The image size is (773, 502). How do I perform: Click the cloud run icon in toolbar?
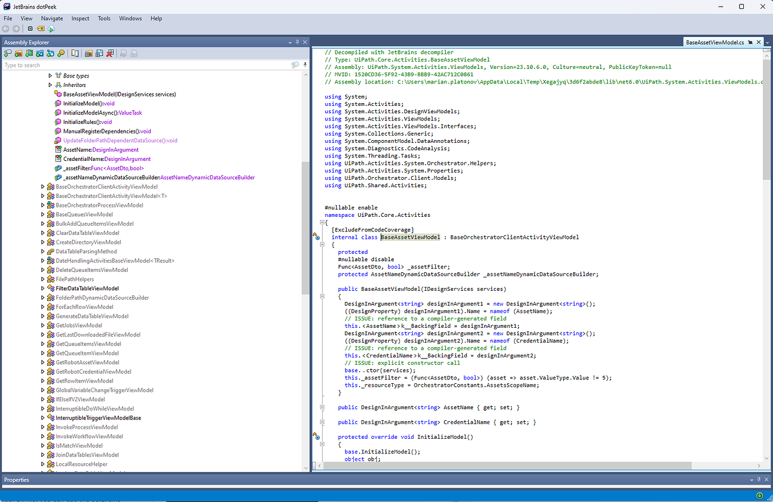pyautogui.click(x=51, y=29)
